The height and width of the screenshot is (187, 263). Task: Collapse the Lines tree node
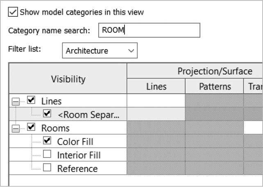16,101
